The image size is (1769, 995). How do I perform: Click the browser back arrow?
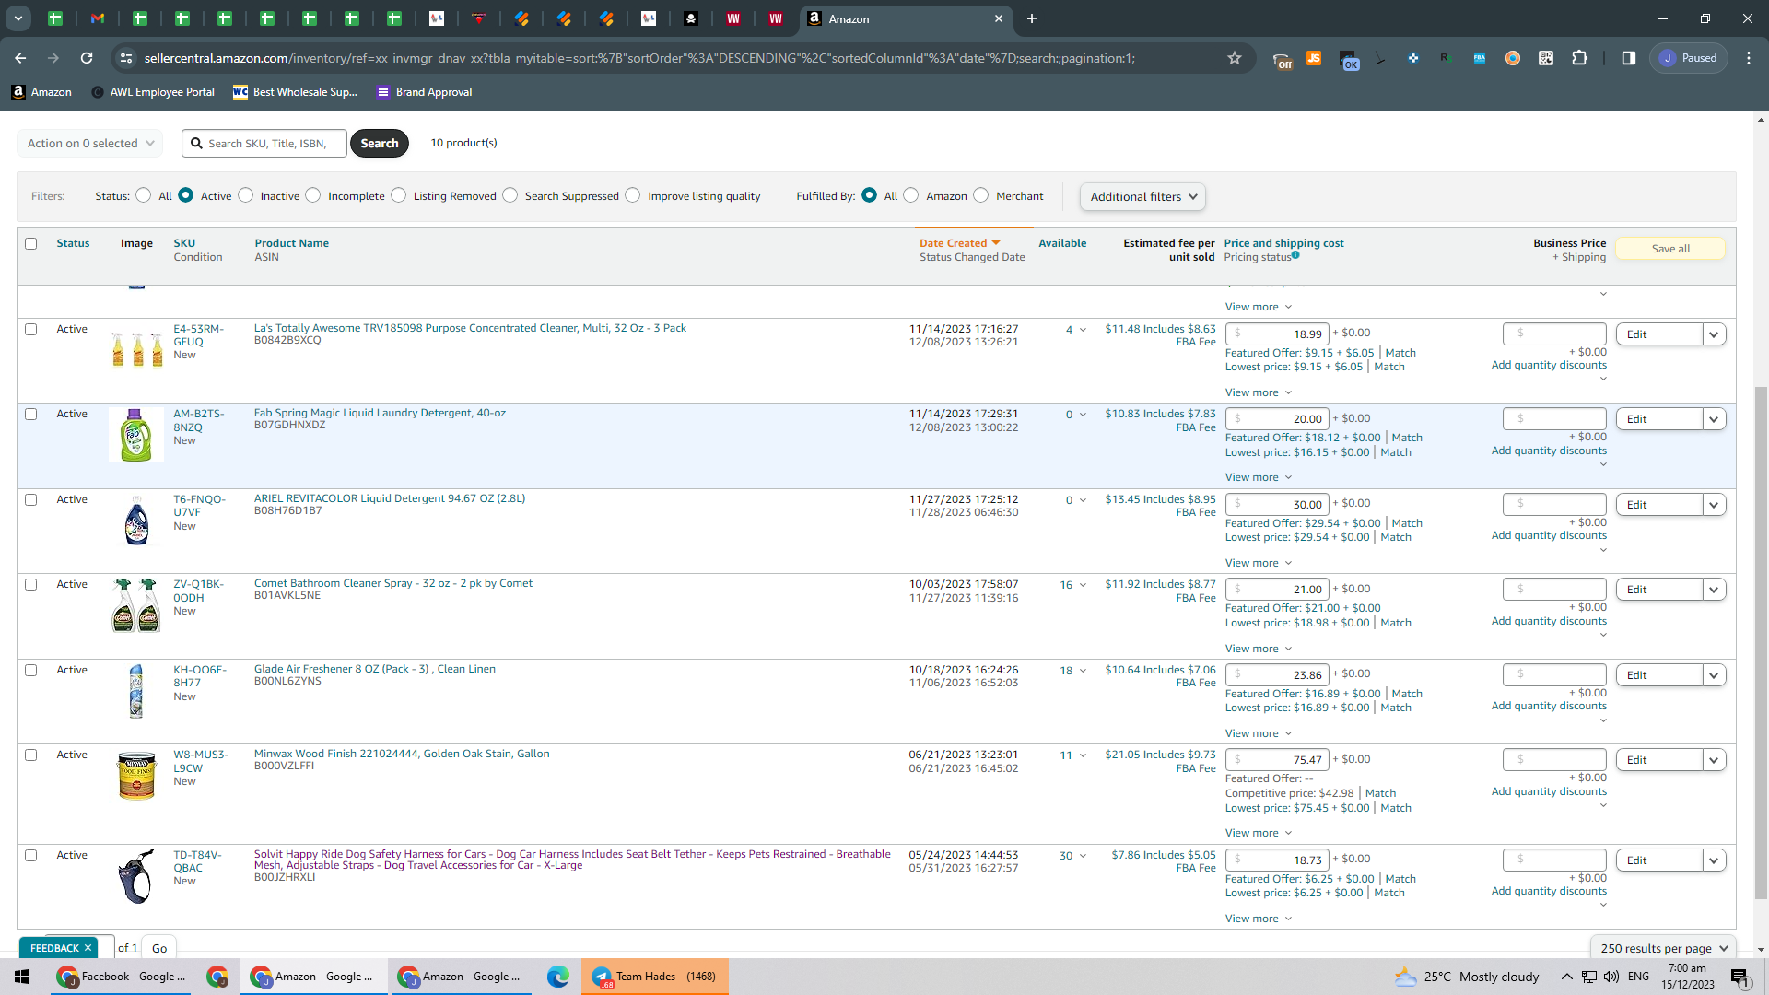20,58
